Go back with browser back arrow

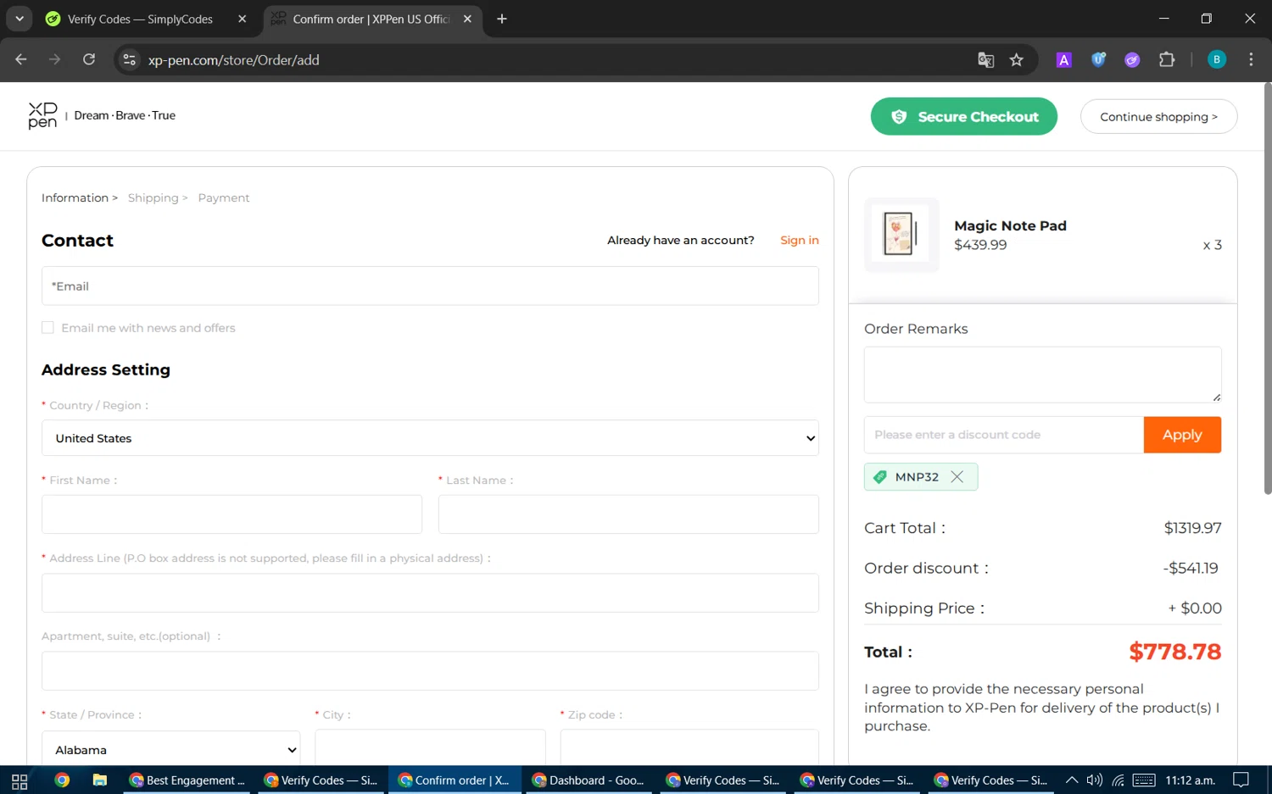[x=21, y=59]
